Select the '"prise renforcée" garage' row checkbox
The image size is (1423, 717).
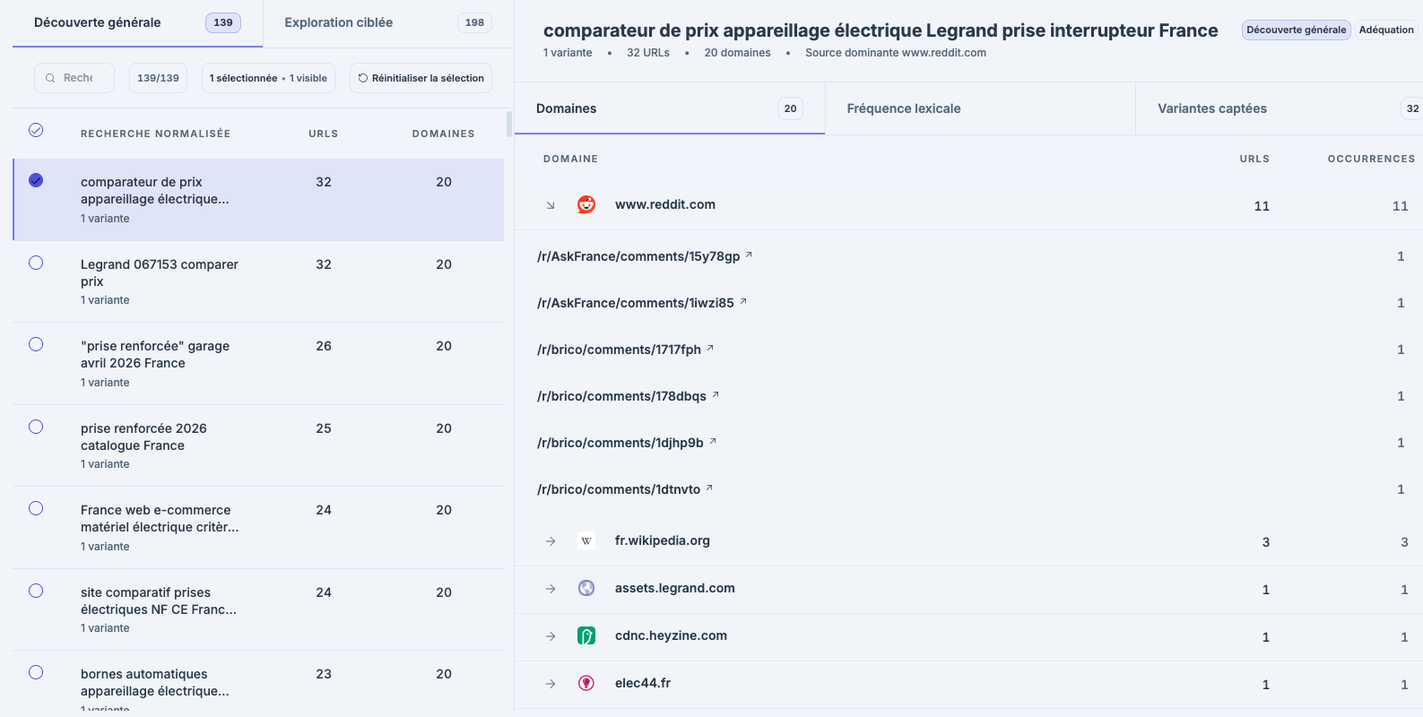click(x=36, y=344)
